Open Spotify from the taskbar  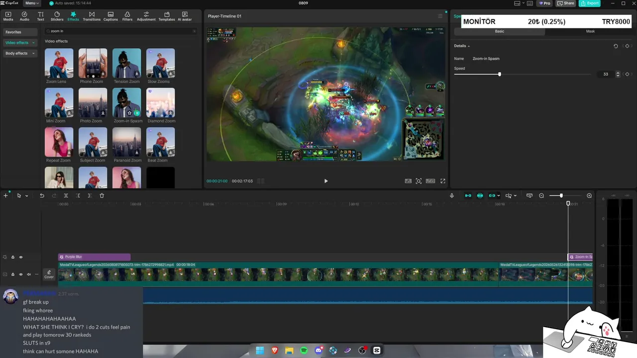(304, 351)
